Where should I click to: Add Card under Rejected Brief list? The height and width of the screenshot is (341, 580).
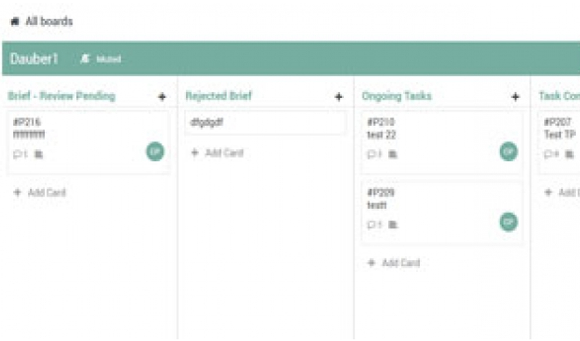[x=217, y=153]
